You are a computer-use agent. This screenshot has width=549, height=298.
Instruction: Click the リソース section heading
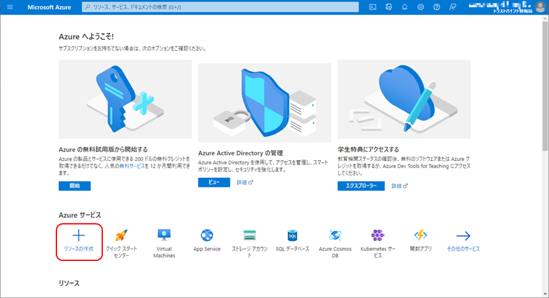point(69,283)
